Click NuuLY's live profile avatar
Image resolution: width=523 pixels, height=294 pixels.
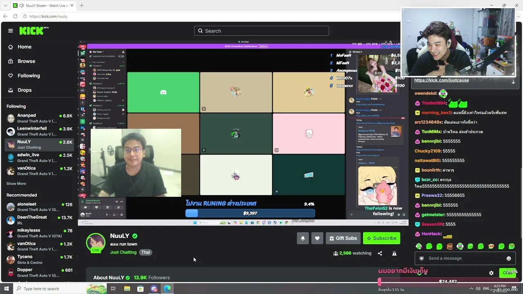[96, 243]
